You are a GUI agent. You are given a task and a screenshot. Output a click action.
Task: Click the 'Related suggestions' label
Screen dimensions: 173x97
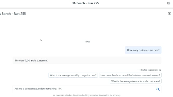[149, 70]
